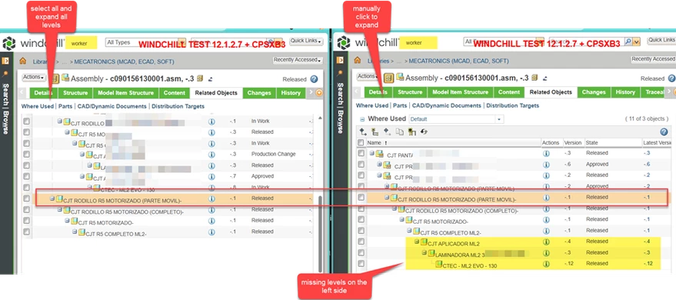676x300 pixels.
Task: Tick the checkbox for the left CJT R5 COMPLETO ML2- row
Action: coord(27,232)
